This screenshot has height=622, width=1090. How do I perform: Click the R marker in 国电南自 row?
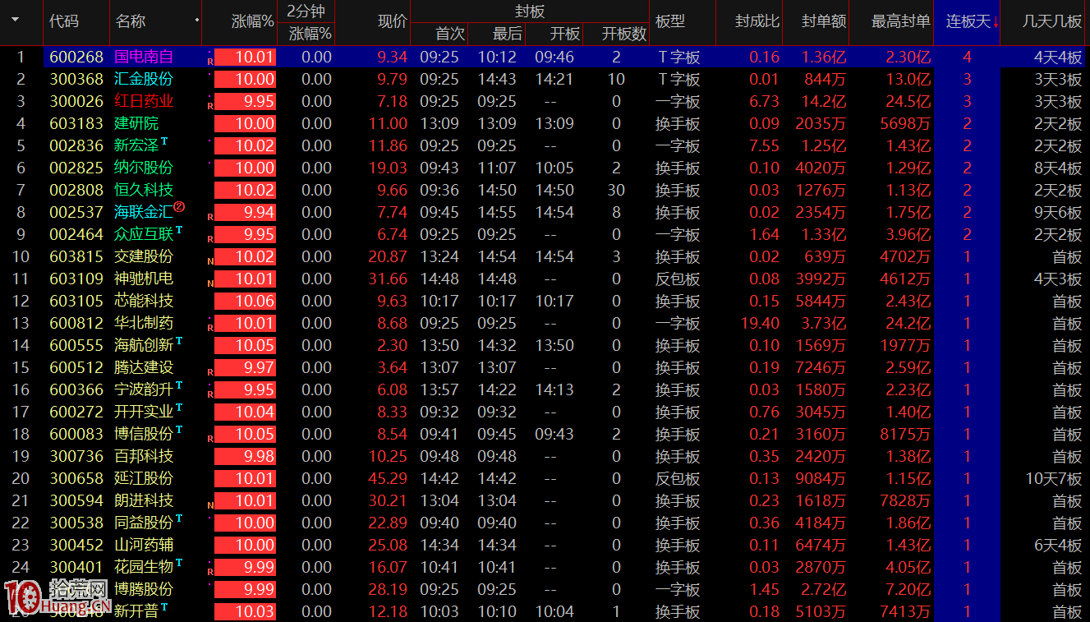pyautogui.click(x=209, y=62)
